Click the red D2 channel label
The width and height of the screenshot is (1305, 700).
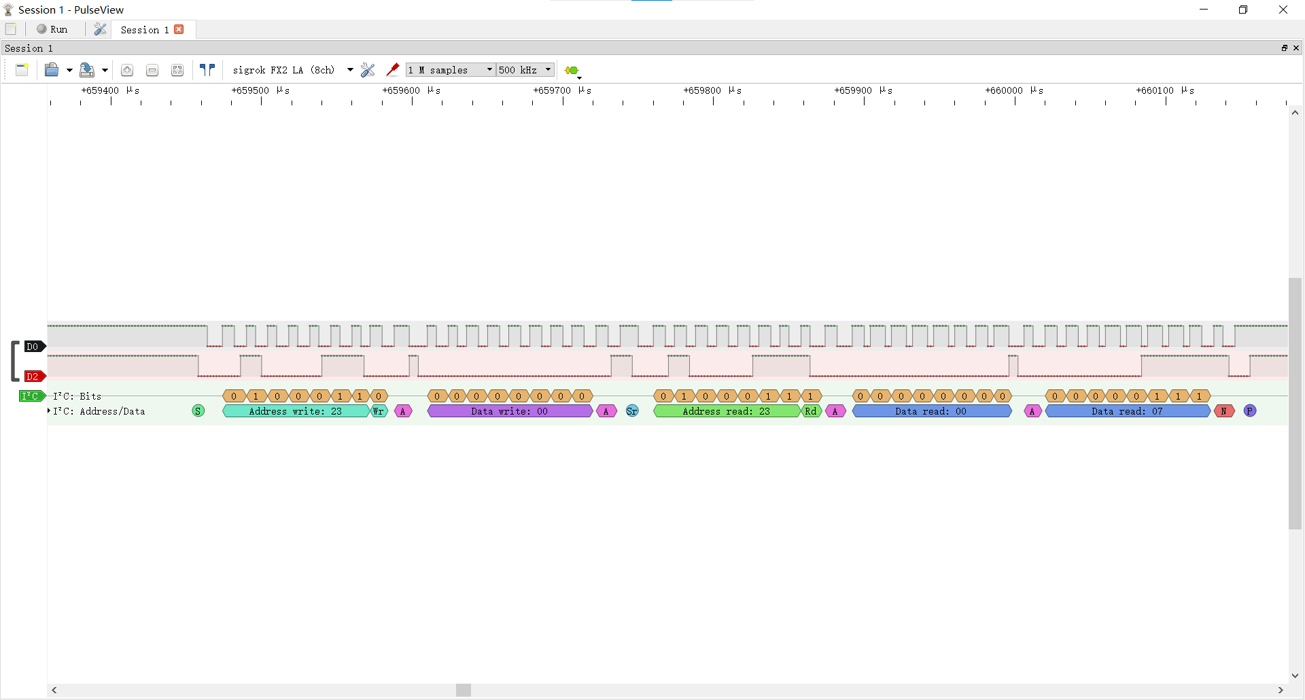pyautogui.click(x=33, y=377)
